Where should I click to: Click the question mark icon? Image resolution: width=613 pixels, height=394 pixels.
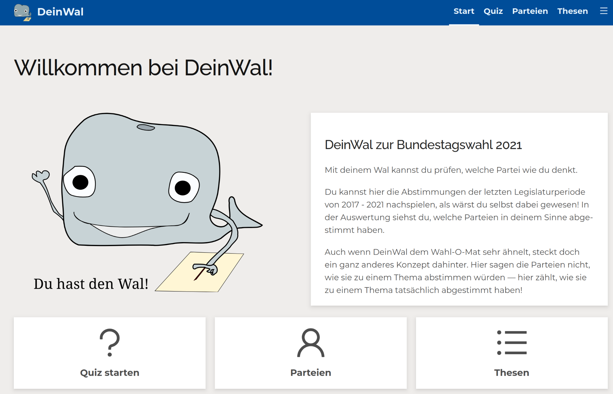coord(110,343)
